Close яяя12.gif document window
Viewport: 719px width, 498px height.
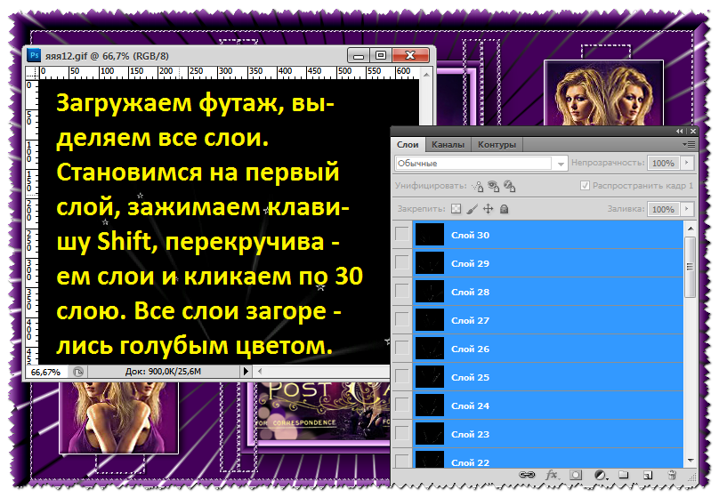coord(410,55)
